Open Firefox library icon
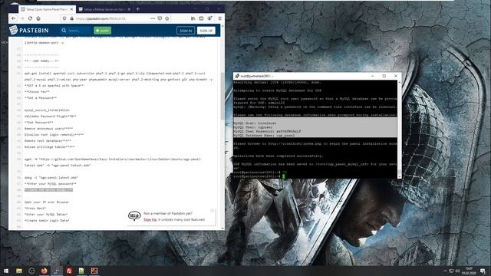This screenshot has width=491, height=276. 193,18
